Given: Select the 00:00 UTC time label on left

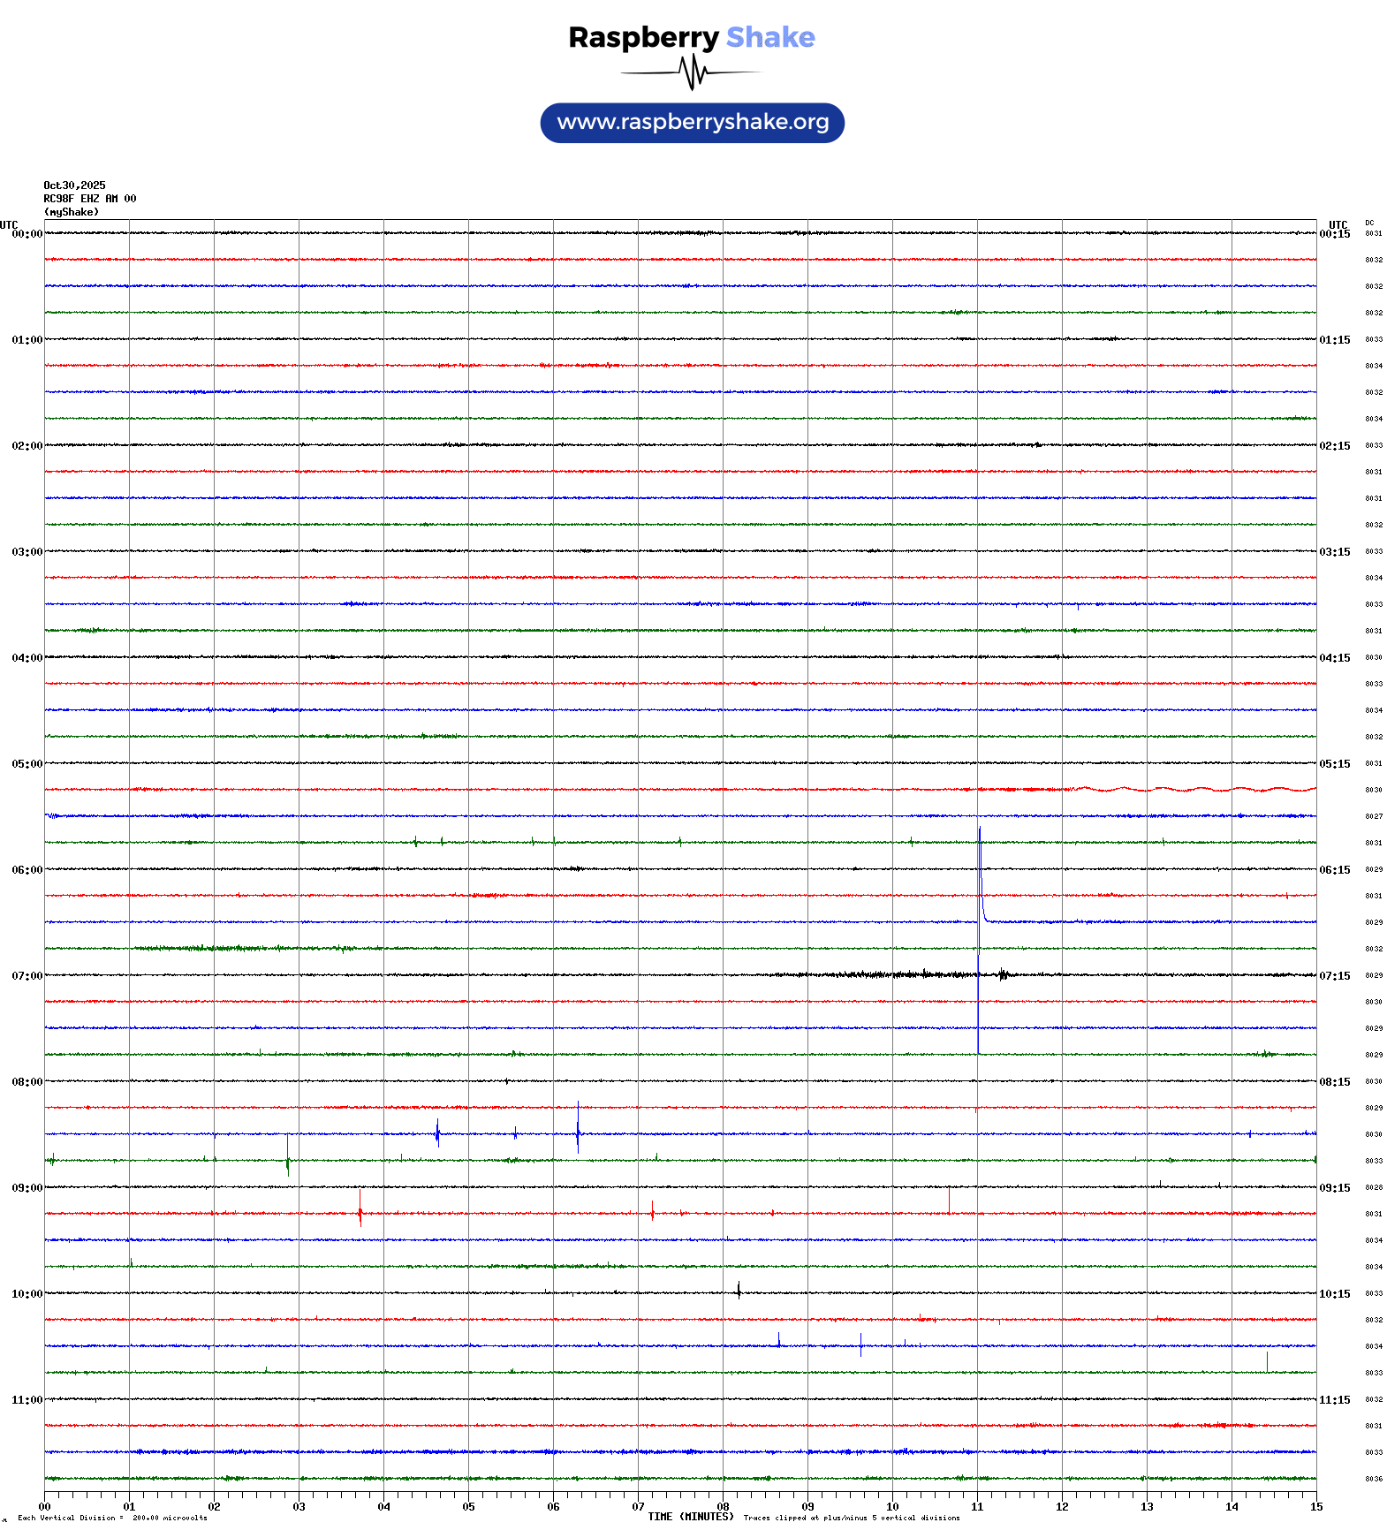Looking at the screenshot, I should 27,234.
